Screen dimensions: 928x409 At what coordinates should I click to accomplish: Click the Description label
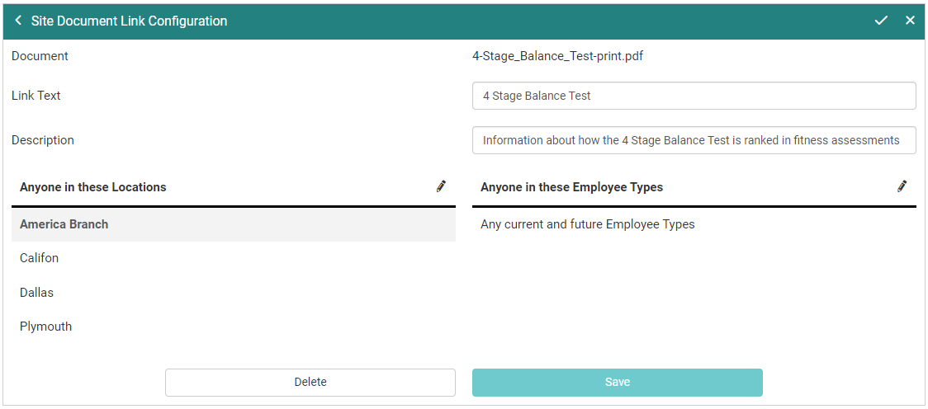(43, 140)
